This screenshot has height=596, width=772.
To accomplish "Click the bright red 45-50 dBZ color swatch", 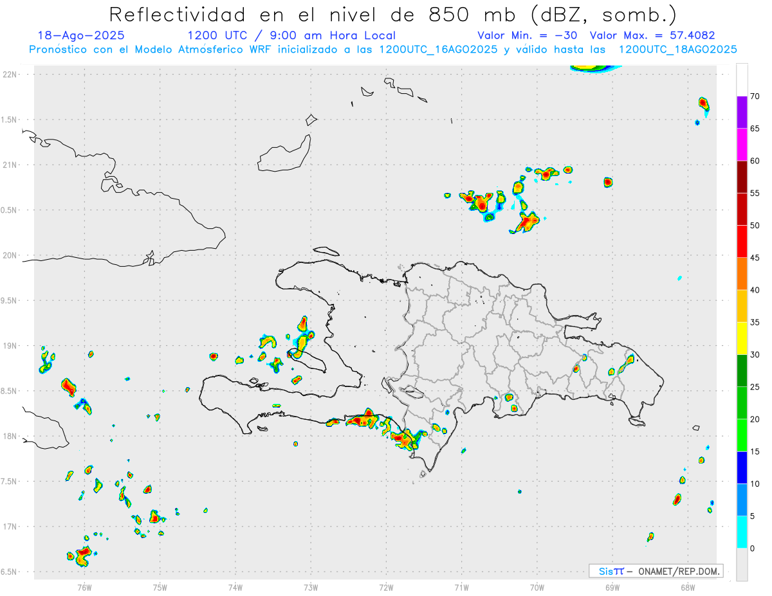I will (x=742, y=241).
